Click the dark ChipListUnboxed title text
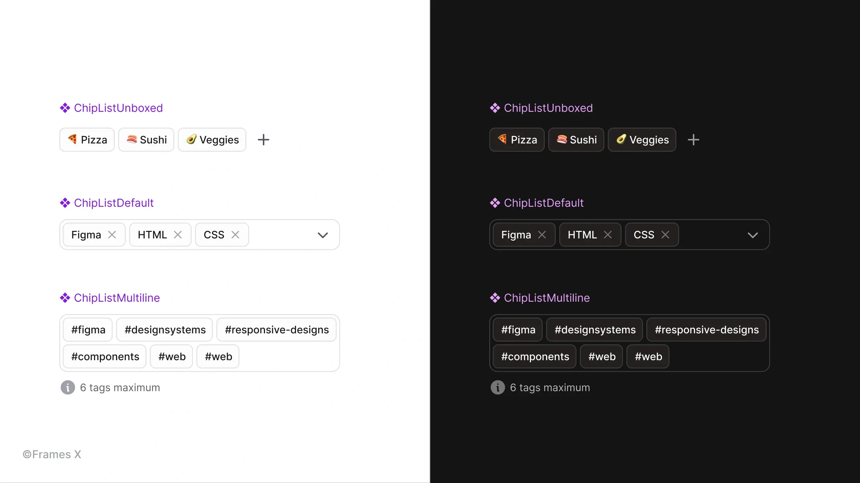Screen dimensions: 860x483 pyautogui.click(x=548, y=108)
